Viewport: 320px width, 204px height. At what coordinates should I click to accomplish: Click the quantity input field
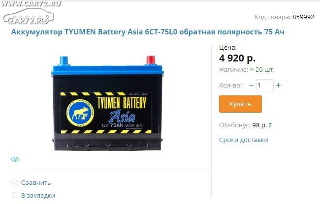265,85
